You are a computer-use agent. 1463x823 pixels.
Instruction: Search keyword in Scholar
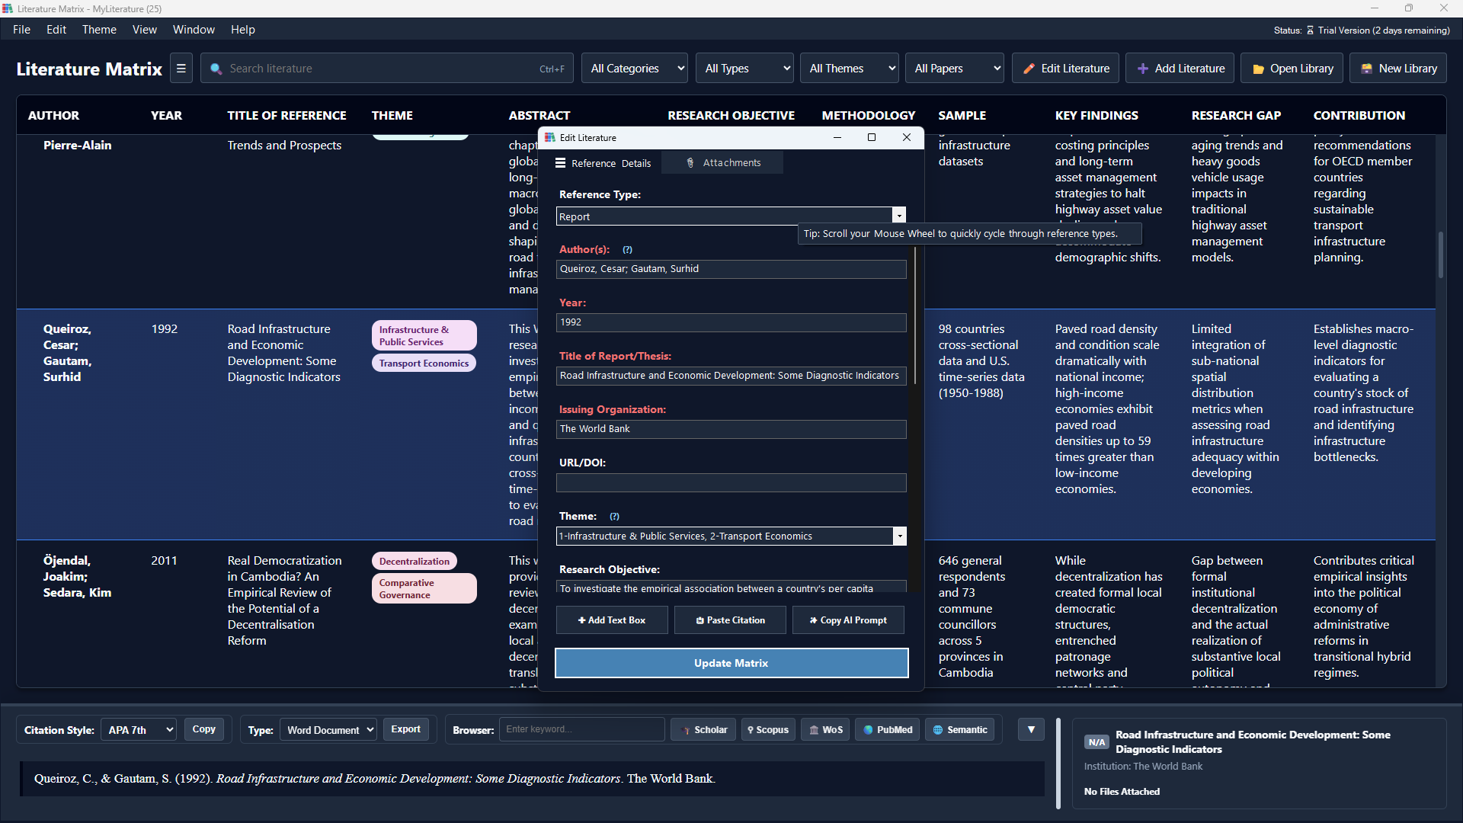point(703,730)
